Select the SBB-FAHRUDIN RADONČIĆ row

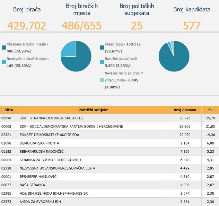(x=109, y=151)
